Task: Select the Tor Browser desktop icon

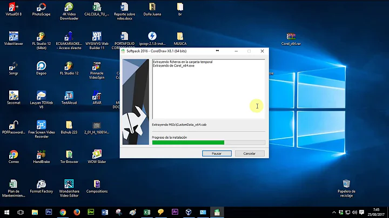Action: coord(69,156)
